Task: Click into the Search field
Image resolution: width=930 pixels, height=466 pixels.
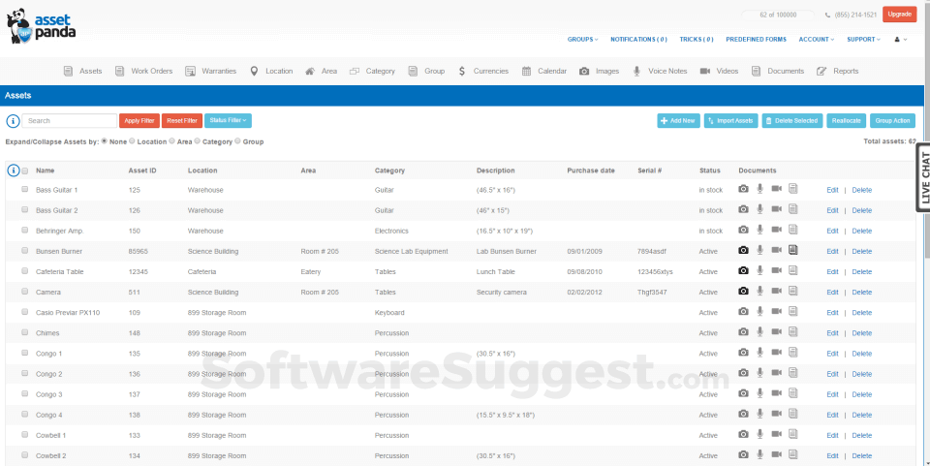Action: tap(70, 120)
